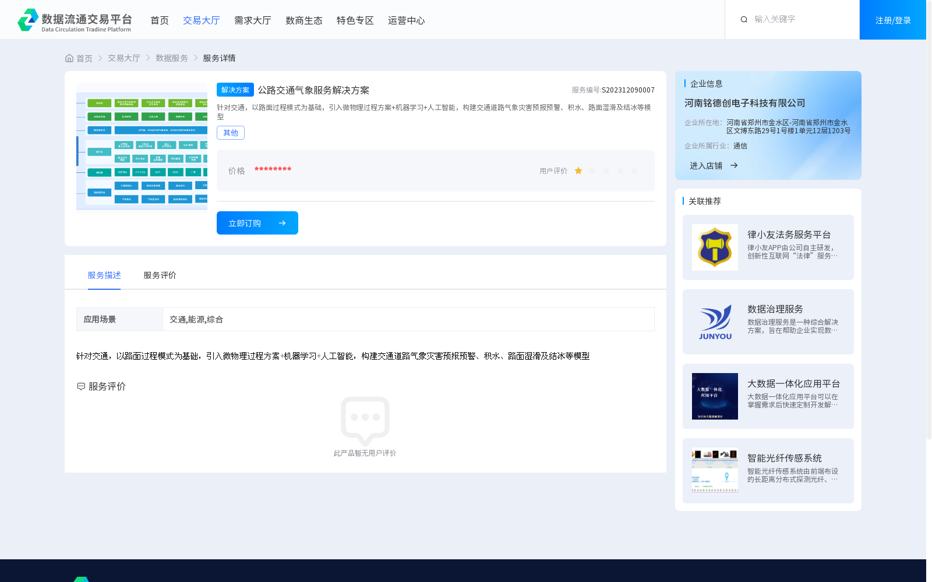
Task: Open the 大数据一体化应用平台 thumbnail image
Action: pyautogui.click(x=715, y=396)
